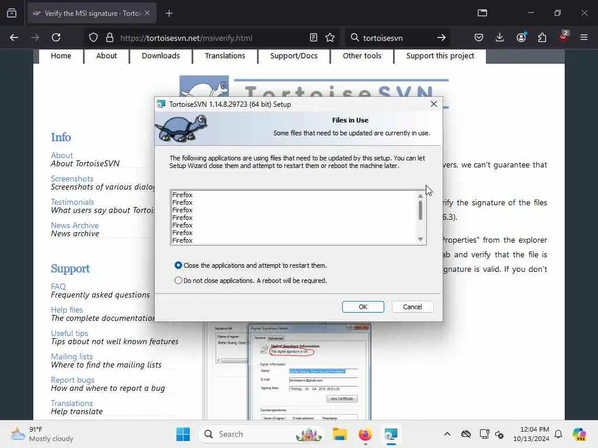Open the News Archive sidebar link
Screen dimensions: 598x448
[x=75, y=225]
